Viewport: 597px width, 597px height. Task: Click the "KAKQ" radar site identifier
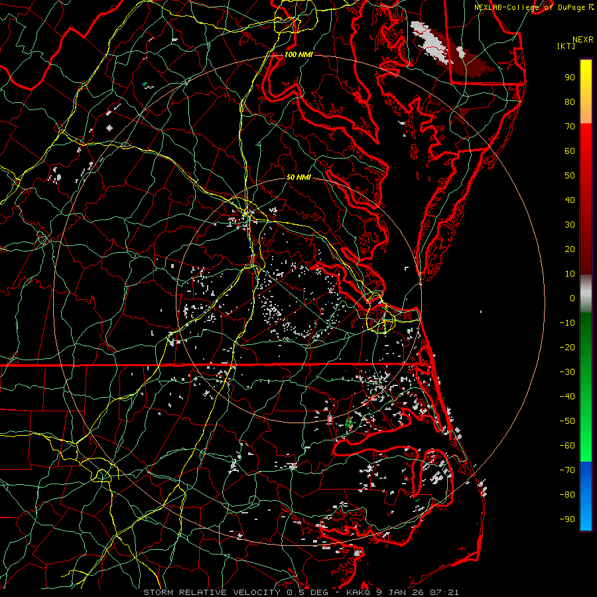click(358, 592)
